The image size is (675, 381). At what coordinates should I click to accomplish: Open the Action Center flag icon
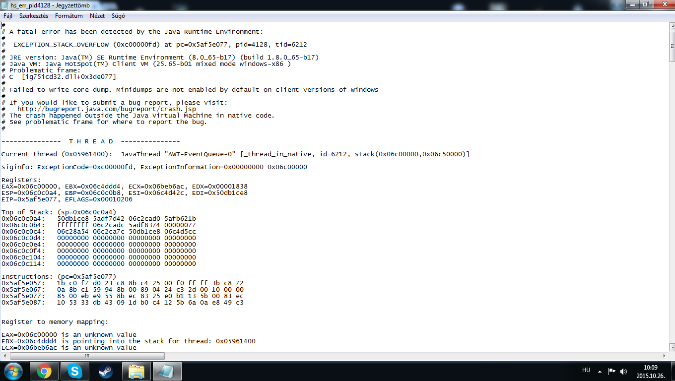coord(612,371)
